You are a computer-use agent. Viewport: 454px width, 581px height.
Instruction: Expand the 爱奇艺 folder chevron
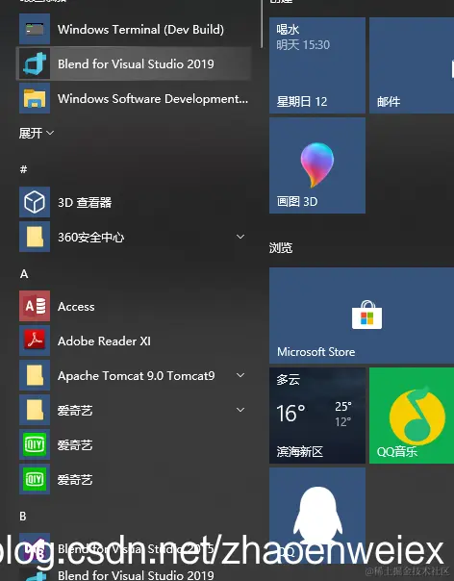(240, 410)
